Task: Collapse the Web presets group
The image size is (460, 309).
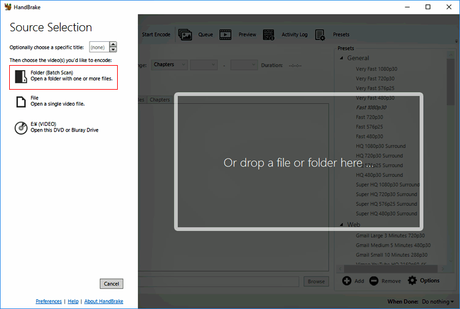Action: (x=342, y=225)
